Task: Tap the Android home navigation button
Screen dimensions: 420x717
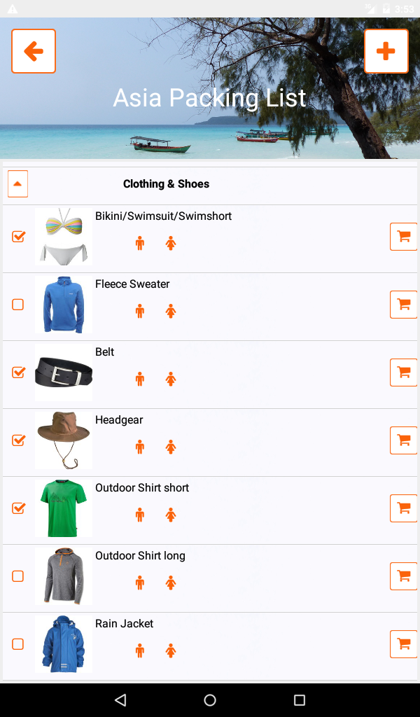Action: 210,700
